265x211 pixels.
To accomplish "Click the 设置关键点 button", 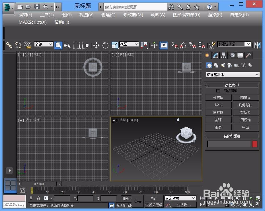I will click(154, 205).
